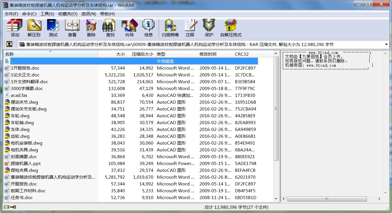The height and width of the screenshot is (213, 392).
Task: Sort files by 大小 column header
Action: click(x=112, y=54)
